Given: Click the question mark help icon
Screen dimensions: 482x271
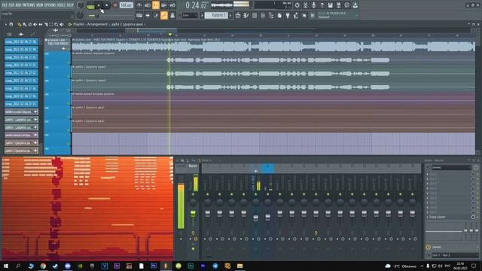Looking at the screenshot, I should pyautogui.click(x=322, y=5).
